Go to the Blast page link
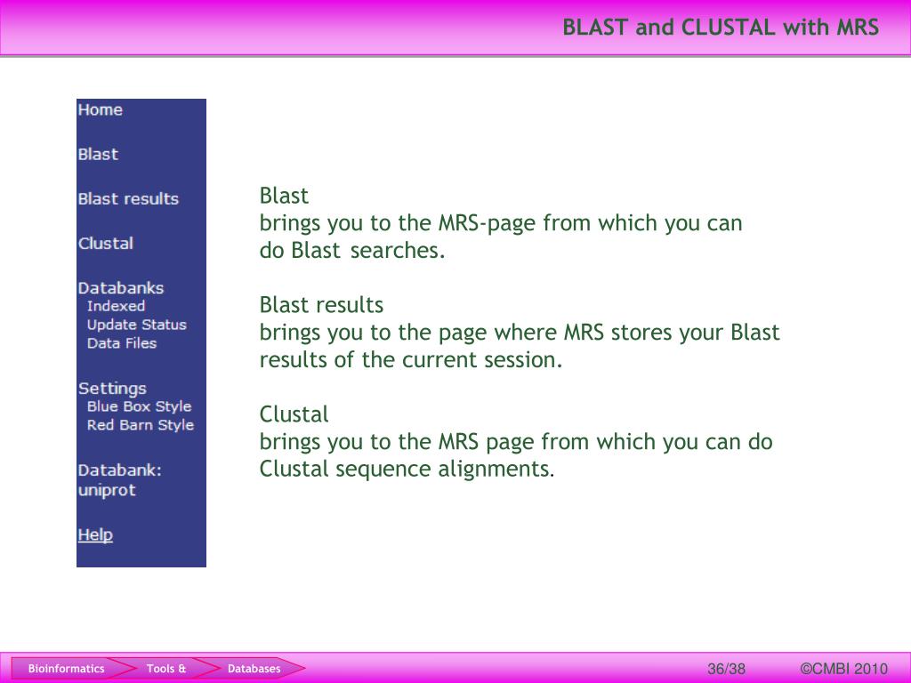This screenshot has height=683, width=911. coord(98,155)
